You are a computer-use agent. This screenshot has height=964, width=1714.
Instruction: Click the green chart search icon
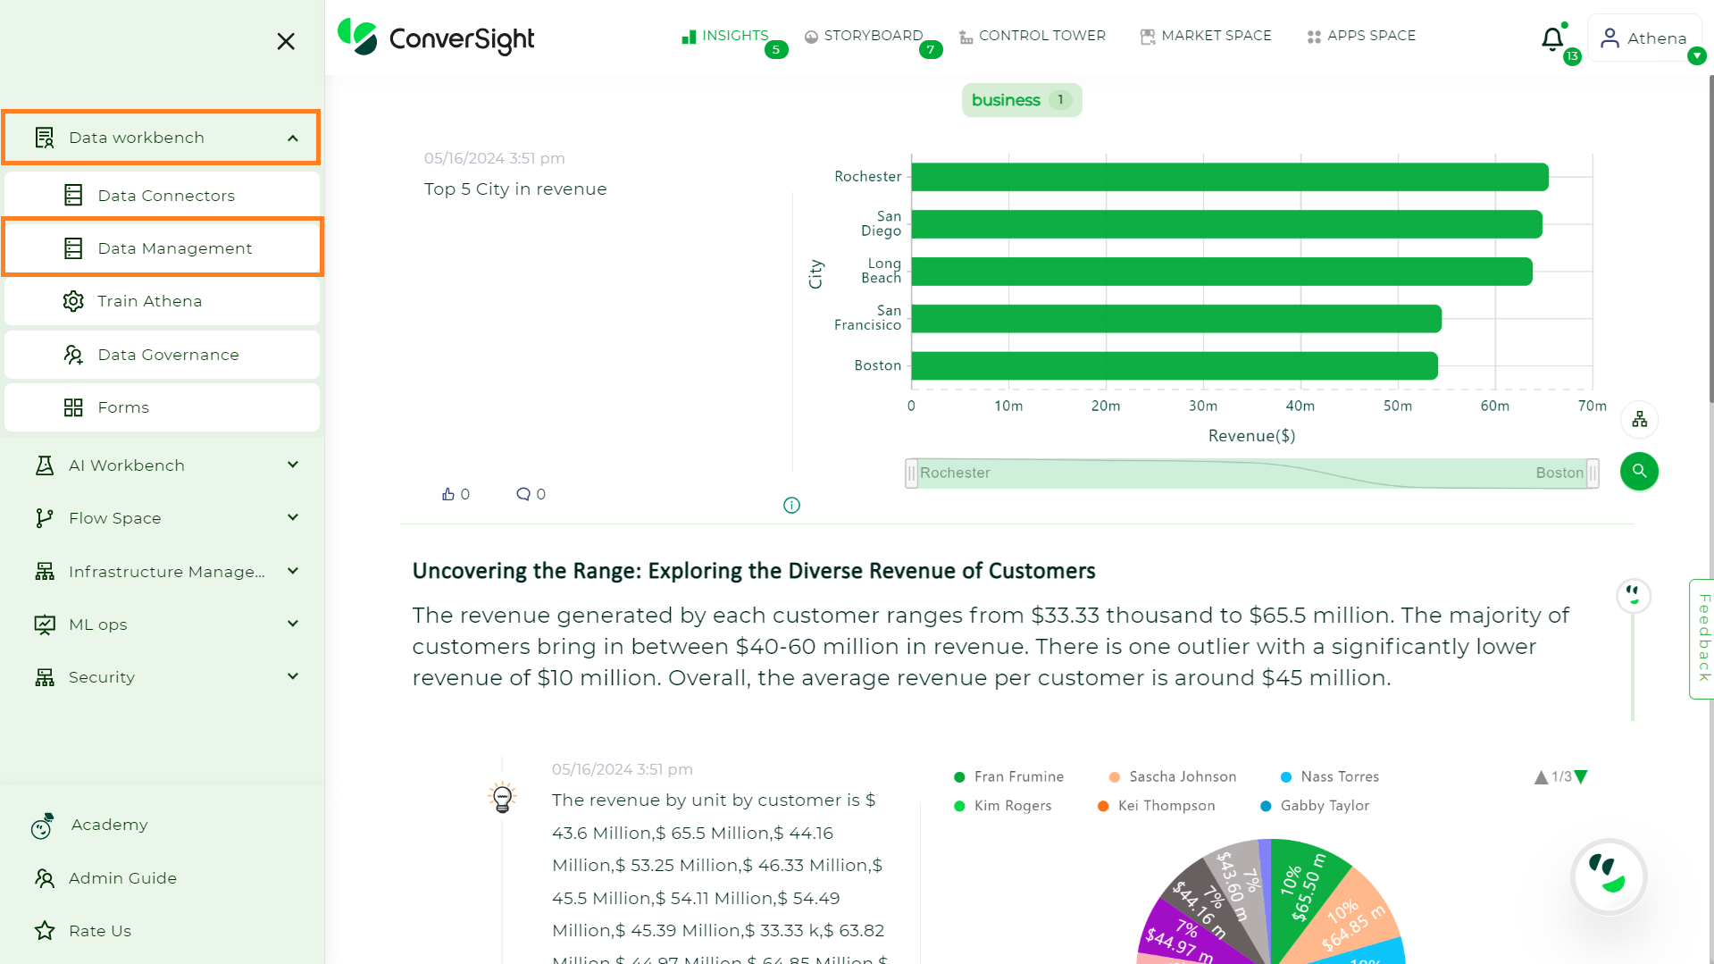coord(1639,471)
